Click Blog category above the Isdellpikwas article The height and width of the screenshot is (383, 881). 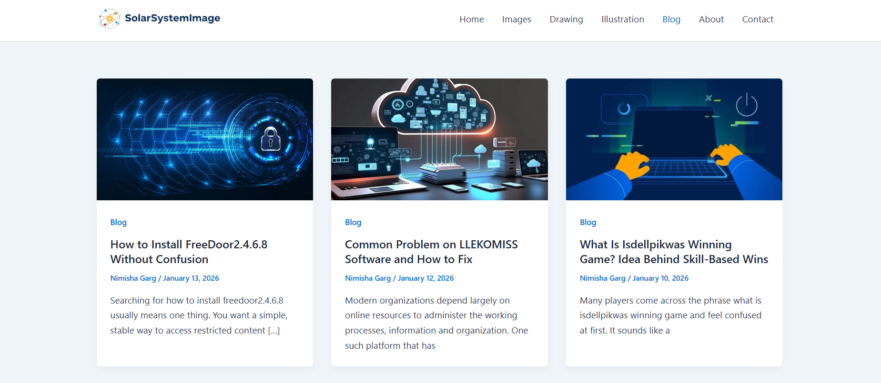[x=587, y=222]
